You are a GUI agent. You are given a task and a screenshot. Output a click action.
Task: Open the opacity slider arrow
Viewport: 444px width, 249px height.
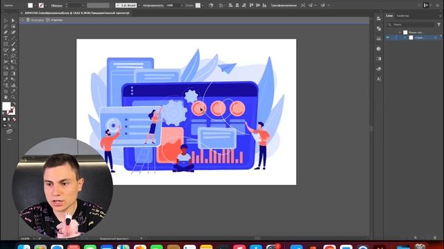click(182, 6)
